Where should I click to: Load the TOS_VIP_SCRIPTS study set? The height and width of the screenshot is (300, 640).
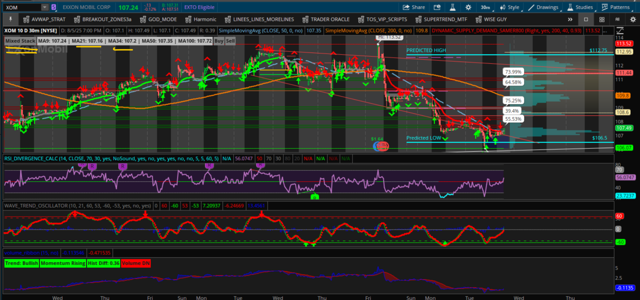[x=382, y=20]
